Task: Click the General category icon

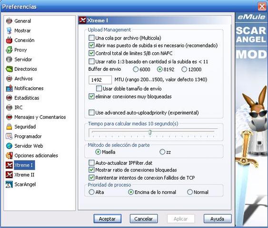Action: pyautogui.click(x=9, y=21)
